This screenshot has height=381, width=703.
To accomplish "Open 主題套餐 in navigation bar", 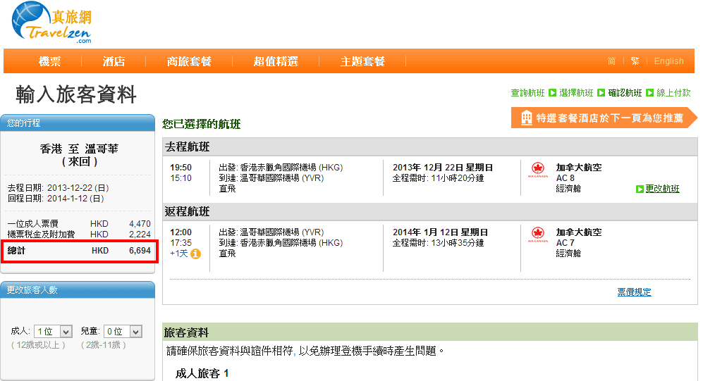I will click(x=362, y=61).
